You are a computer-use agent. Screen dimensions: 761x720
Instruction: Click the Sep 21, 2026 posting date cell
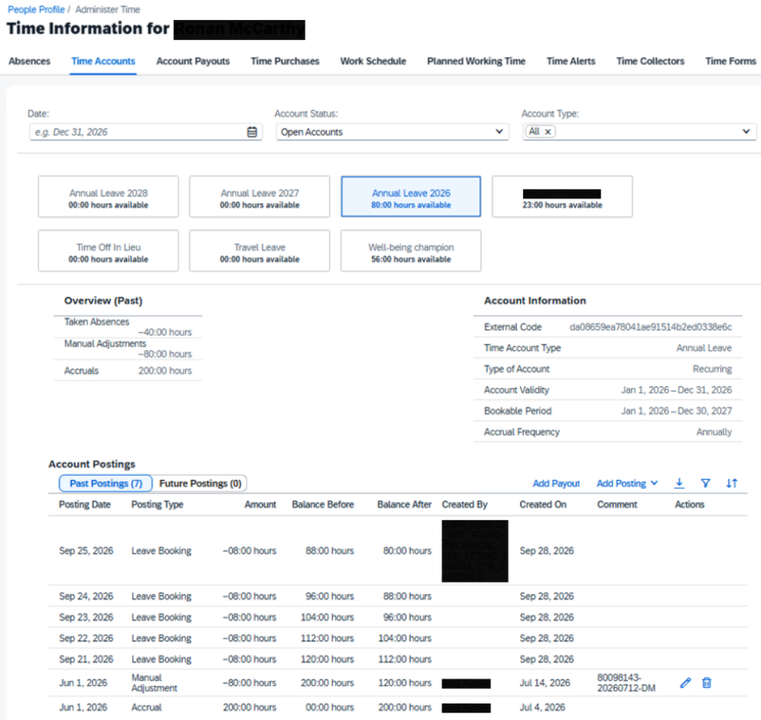tap(86, 659)
